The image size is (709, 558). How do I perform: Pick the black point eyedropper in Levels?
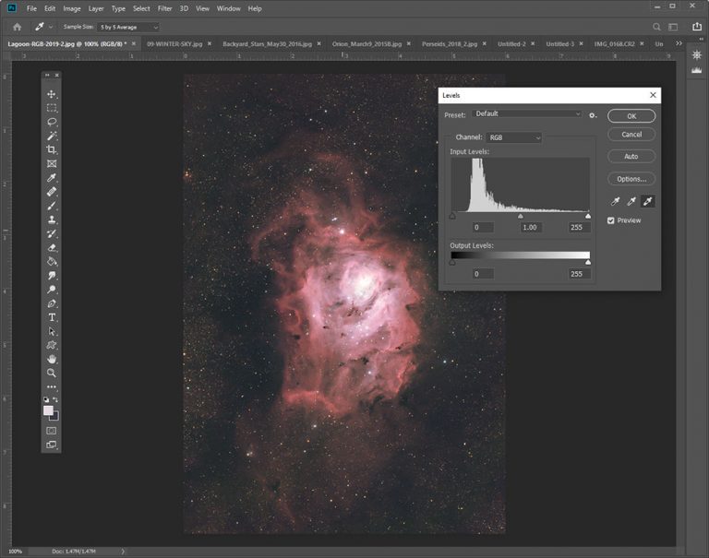point(616,201)
